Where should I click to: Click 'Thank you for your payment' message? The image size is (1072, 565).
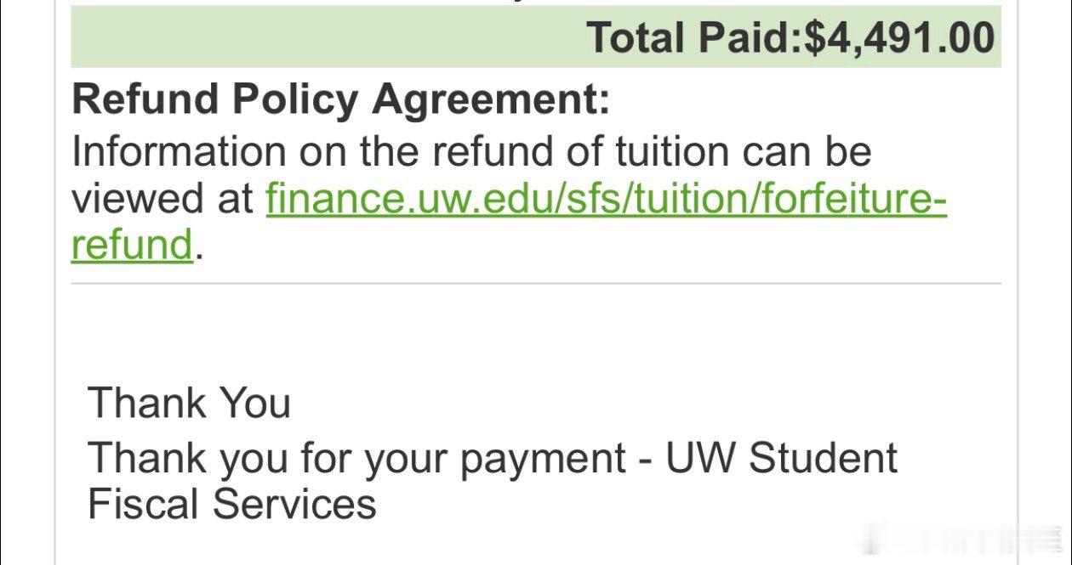[357, 459]
